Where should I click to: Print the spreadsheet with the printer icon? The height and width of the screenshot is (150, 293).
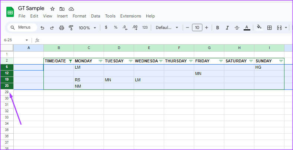point(62,27)
